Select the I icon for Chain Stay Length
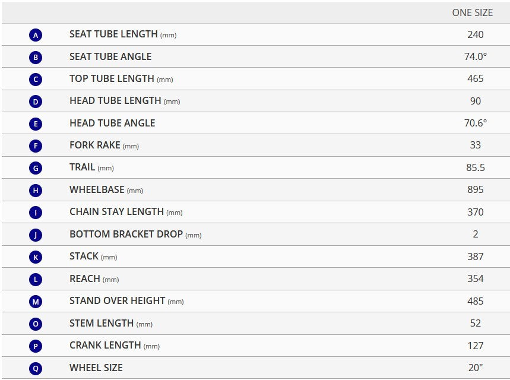The image size is (510, 380). coord(36,213)
